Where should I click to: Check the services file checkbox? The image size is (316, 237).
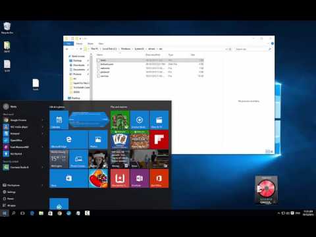[99, 76]
